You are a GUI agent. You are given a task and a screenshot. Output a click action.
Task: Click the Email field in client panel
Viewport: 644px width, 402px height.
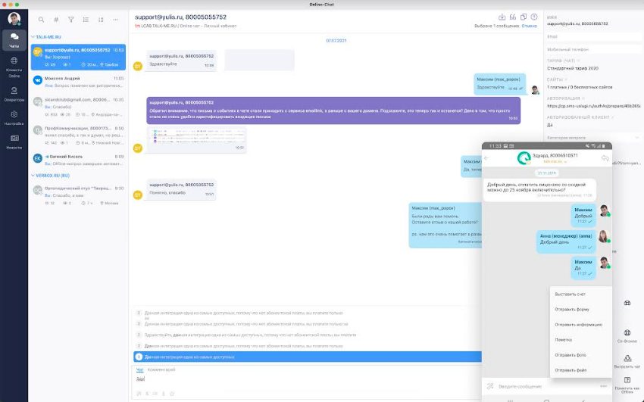tap(593, 36)
